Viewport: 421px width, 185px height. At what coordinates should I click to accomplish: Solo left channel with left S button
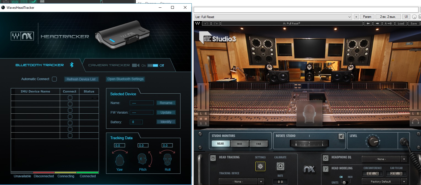pyautogui.click(x=201, y=124)
